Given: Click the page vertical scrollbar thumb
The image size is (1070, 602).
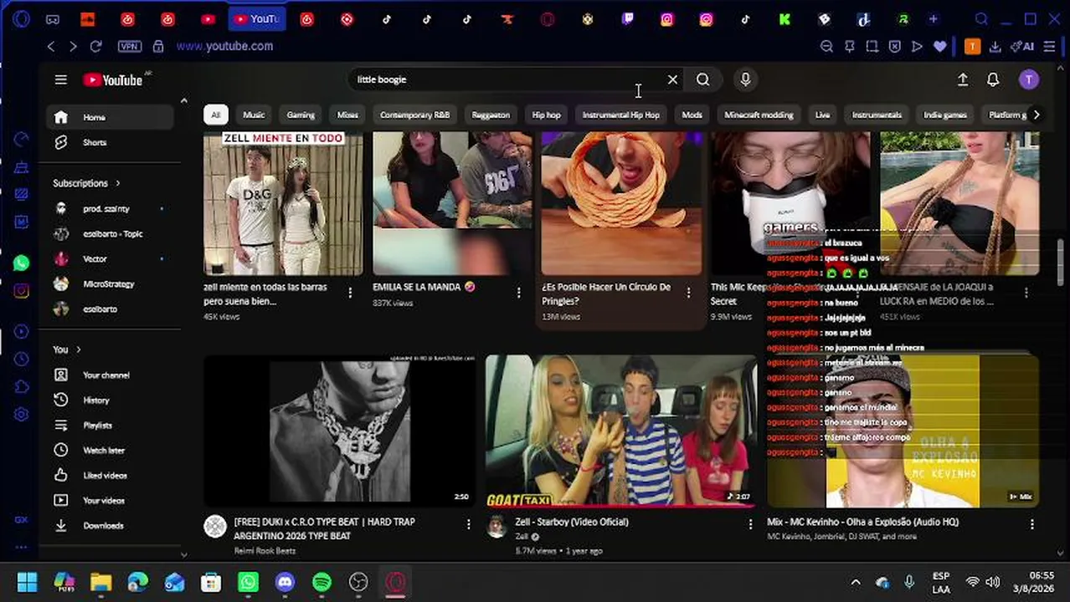Looking at the screenshot, I should pos(1061,262).
